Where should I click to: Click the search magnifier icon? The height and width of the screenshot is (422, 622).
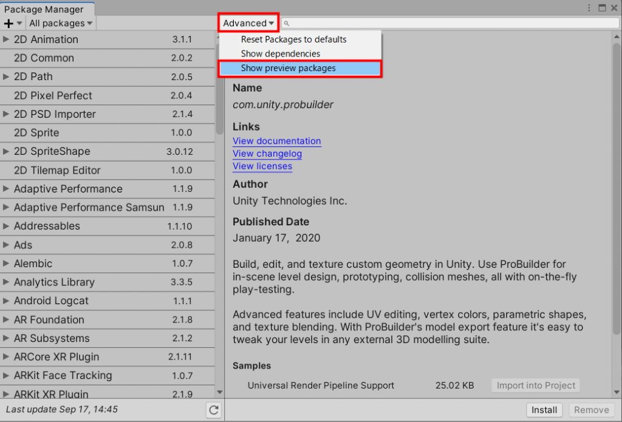287,24
